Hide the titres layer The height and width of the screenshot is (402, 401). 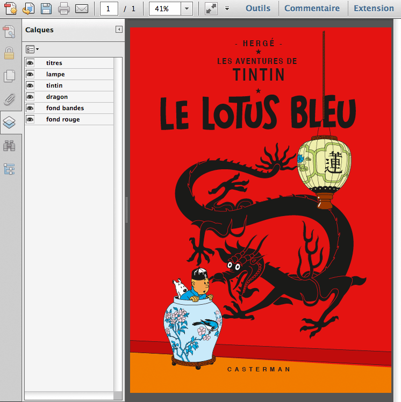[30, 63]
